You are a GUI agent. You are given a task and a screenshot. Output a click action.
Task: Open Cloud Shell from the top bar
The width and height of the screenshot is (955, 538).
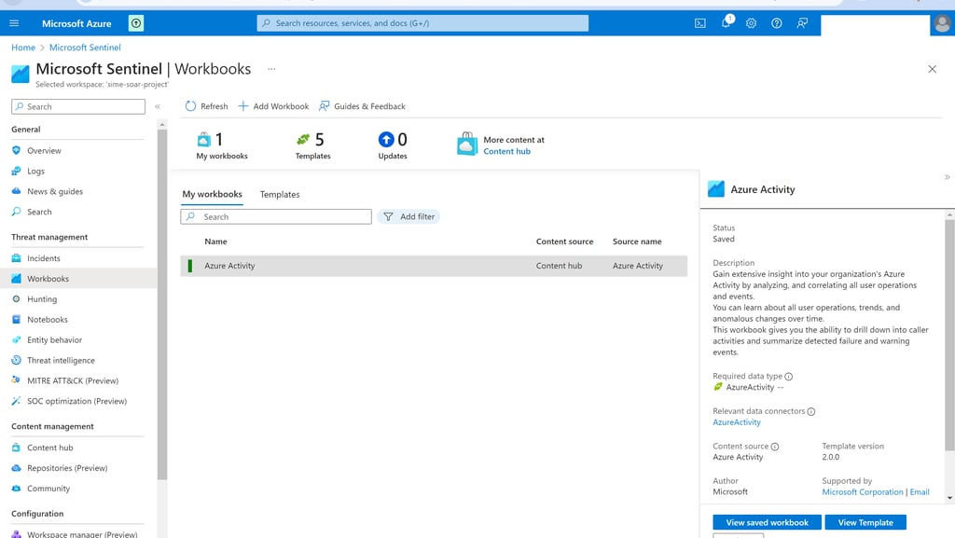[700, 23]
